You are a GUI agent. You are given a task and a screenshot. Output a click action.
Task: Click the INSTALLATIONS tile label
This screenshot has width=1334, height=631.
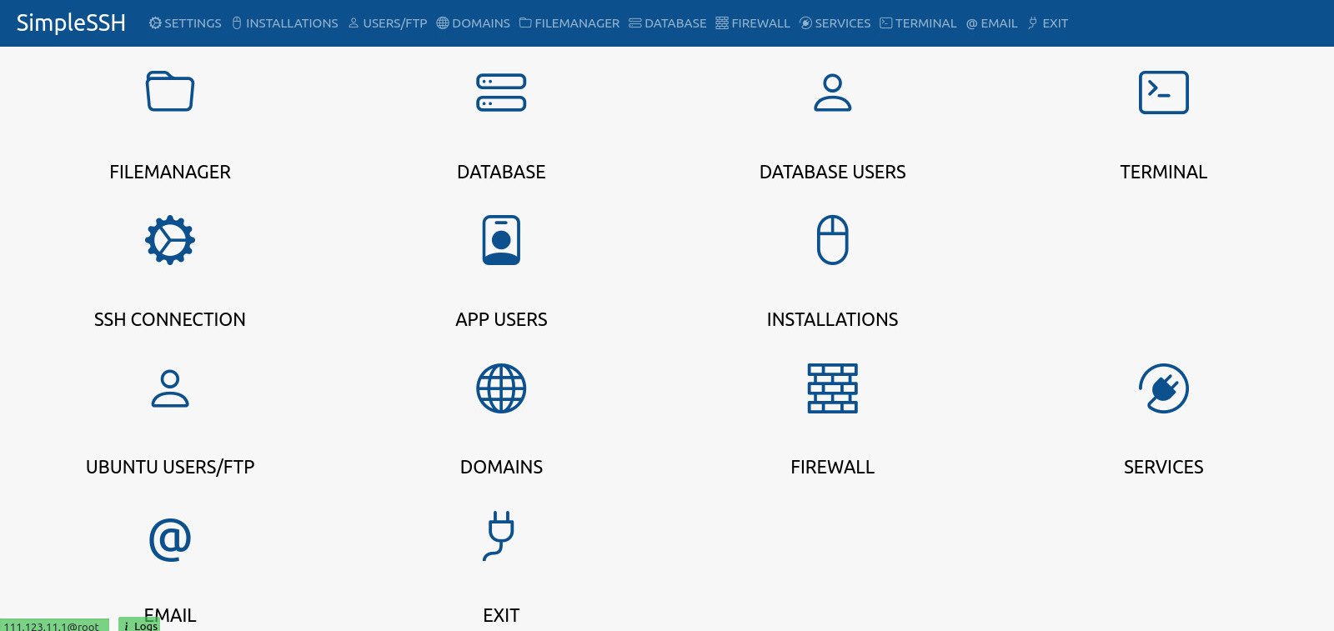point(832,319)
